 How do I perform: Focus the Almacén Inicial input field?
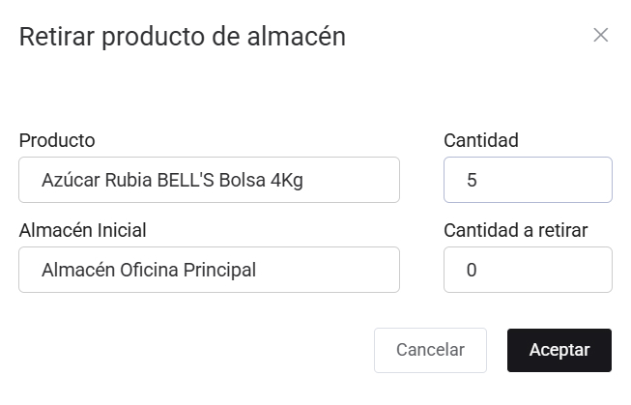(x=209, y=270)
